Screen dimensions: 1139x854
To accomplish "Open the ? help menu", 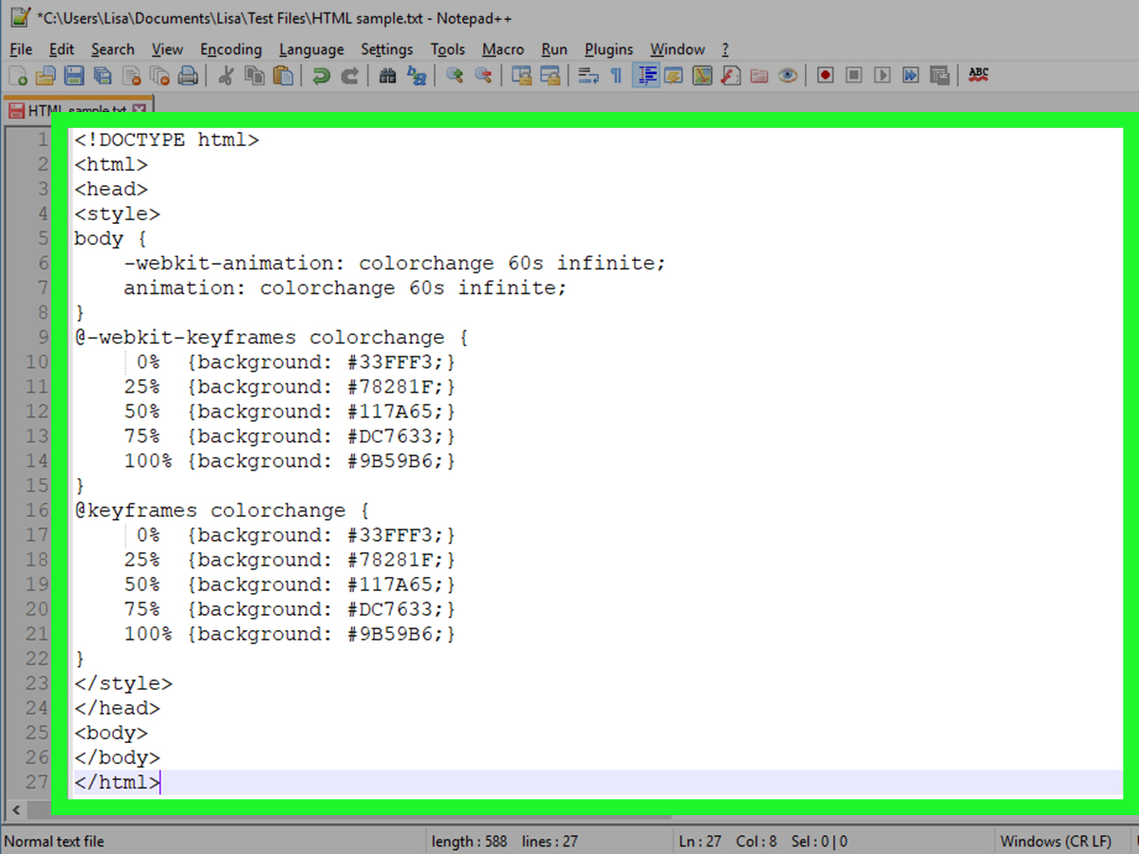I will coord(725,49).
